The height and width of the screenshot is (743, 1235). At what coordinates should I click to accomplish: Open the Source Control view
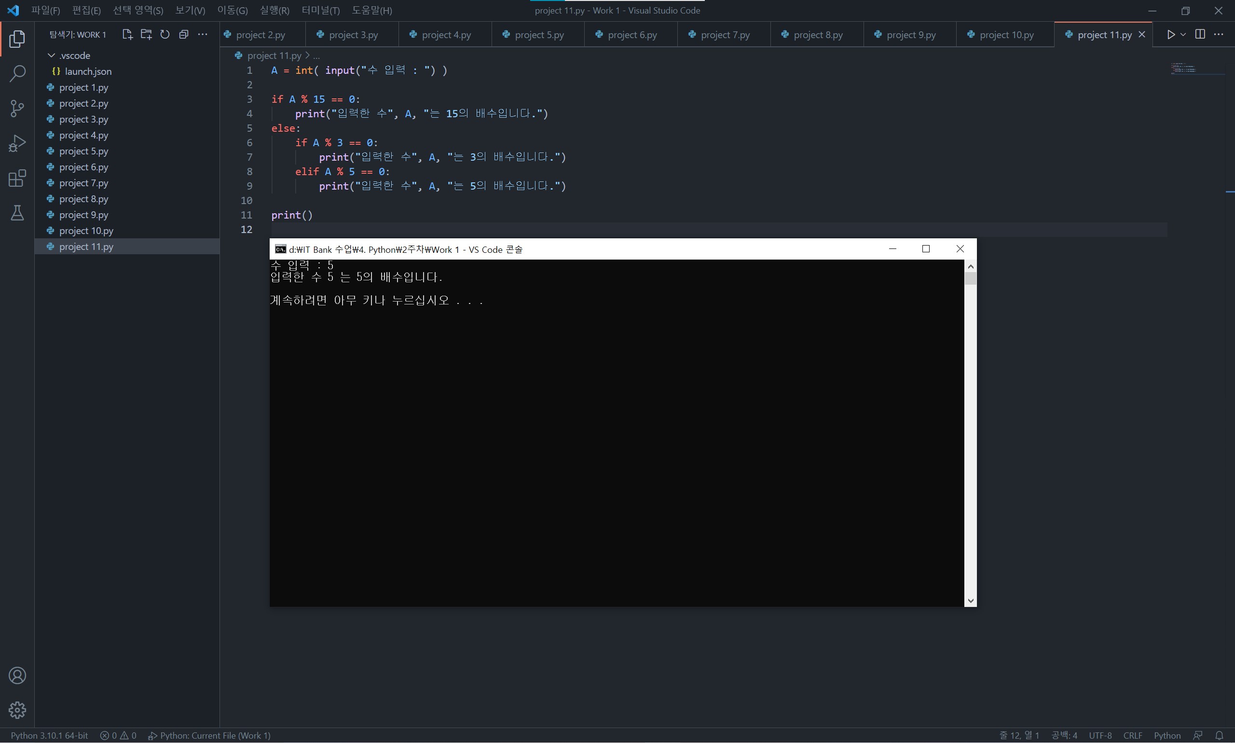click(x=17, y=109)
